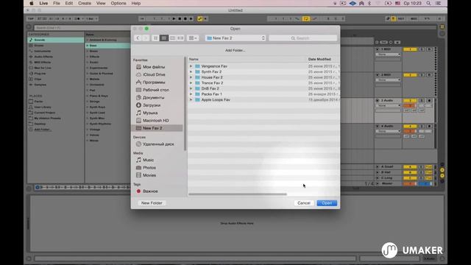
Task: Switch Open dialog to list view
Action: pos(164,38)
